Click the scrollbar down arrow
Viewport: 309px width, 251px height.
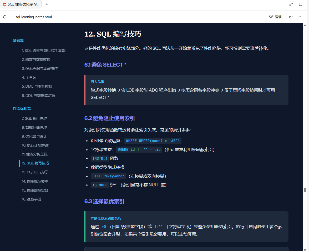[x=305, y=250]
